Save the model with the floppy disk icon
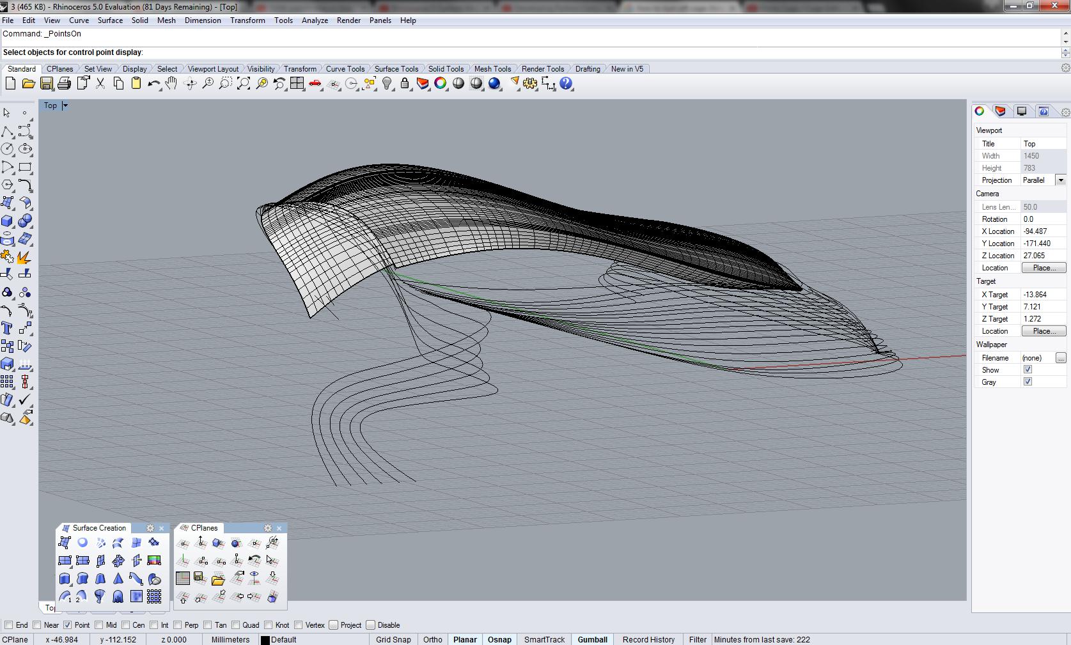This screenshot has width=1071, height=645. 46,84
